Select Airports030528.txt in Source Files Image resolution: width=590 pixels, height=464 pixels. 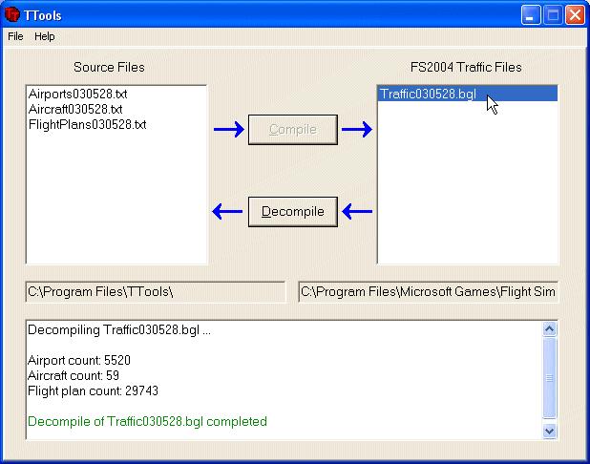(x=78, y=95)
